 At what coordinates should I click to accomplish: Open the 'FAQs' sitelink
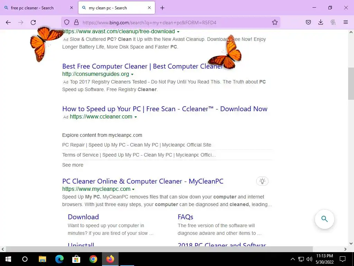coord(185,217)
